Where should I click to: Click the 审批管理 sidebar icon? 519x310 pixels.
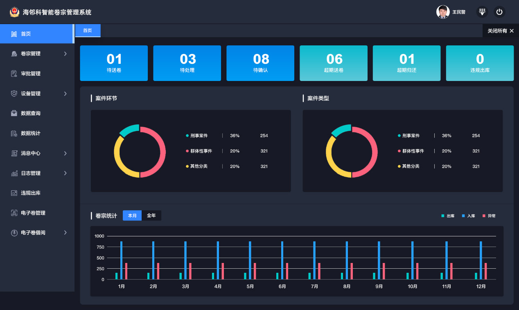tap(14, 74)
